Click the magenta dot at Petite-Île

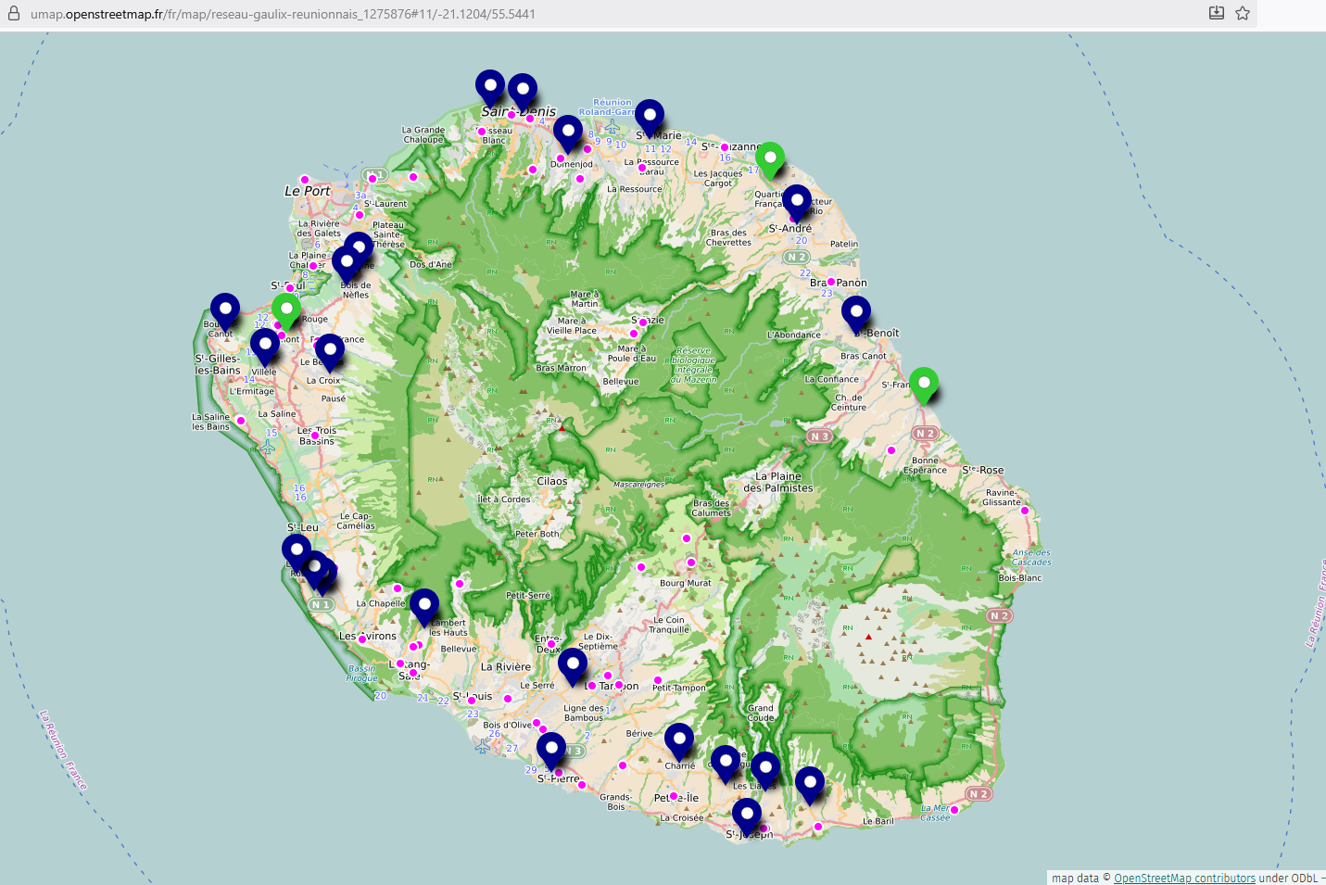click(x=674, y=796)
